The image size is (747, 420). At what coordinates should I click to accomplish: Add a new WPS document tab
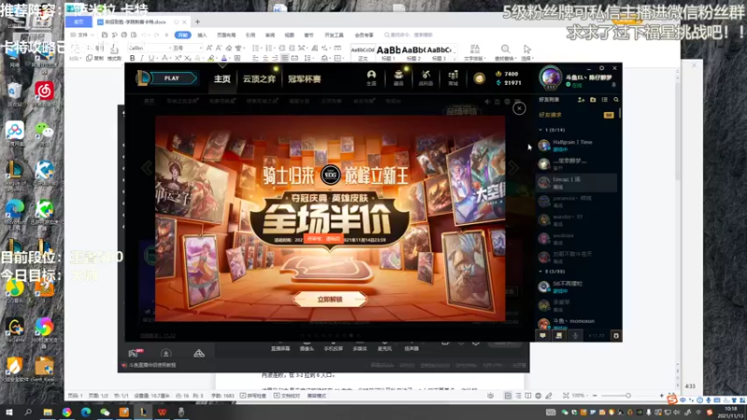(197, 21)
